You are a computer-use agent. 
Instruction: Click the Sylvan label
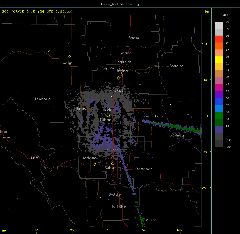point(109,68)
